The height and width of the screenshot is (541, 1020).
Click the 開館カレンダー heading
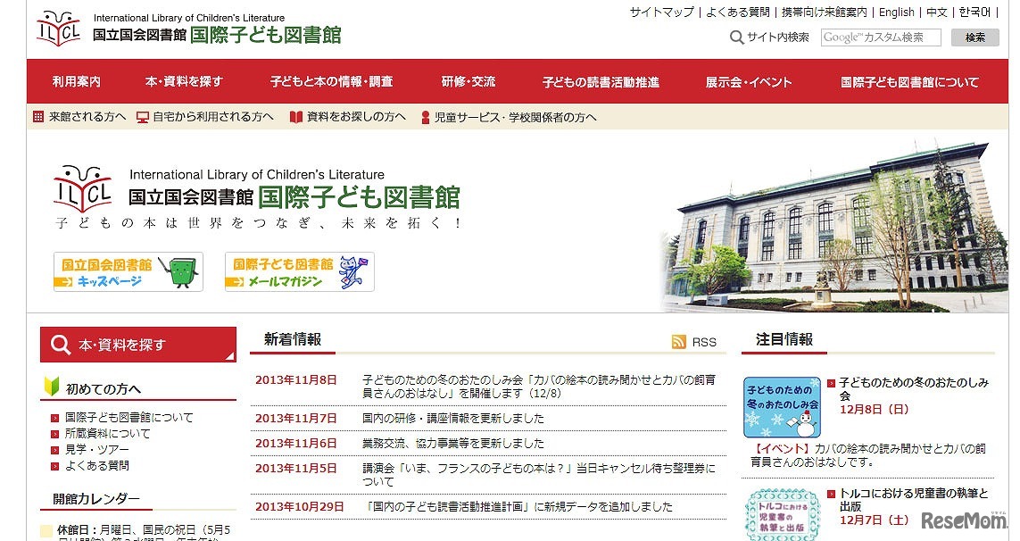pos(96,499)
